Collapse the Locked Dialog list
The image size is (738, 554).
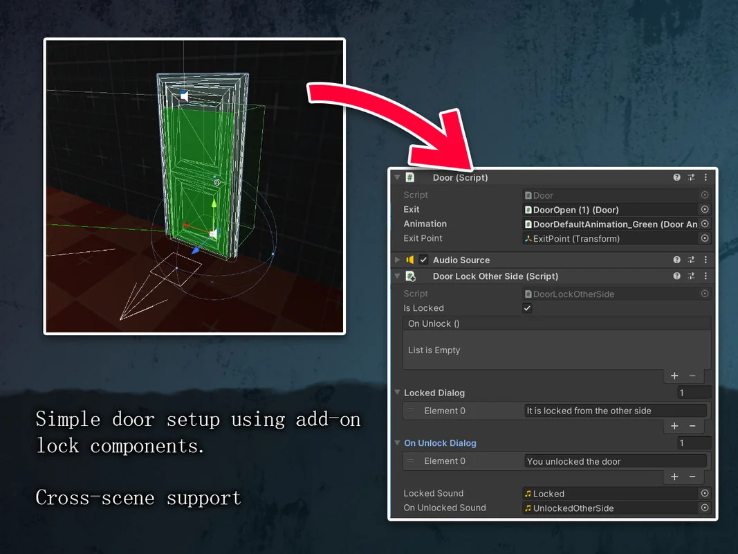tap(398, 393)
